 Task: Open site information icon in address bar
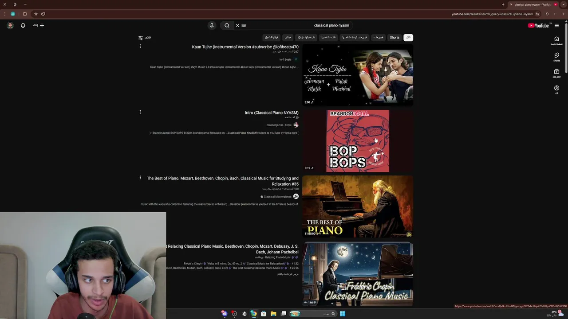(x=538, y=14)
